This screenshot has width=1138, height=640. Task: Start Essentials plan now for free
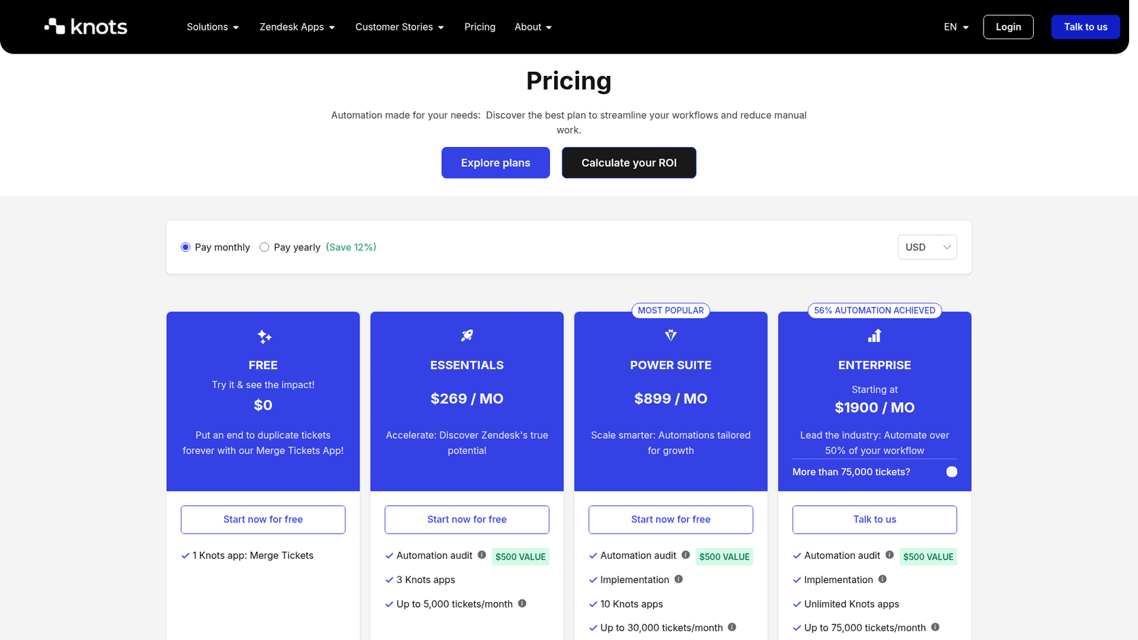pos(467,519)
